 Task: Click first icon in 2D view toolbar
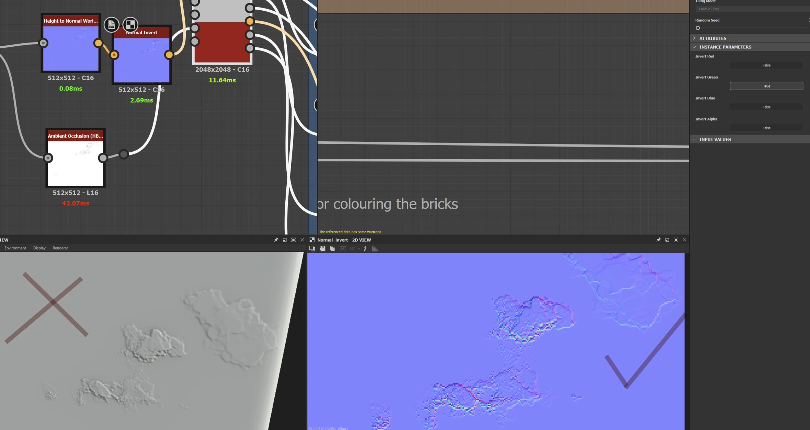(x=312, y=248)
